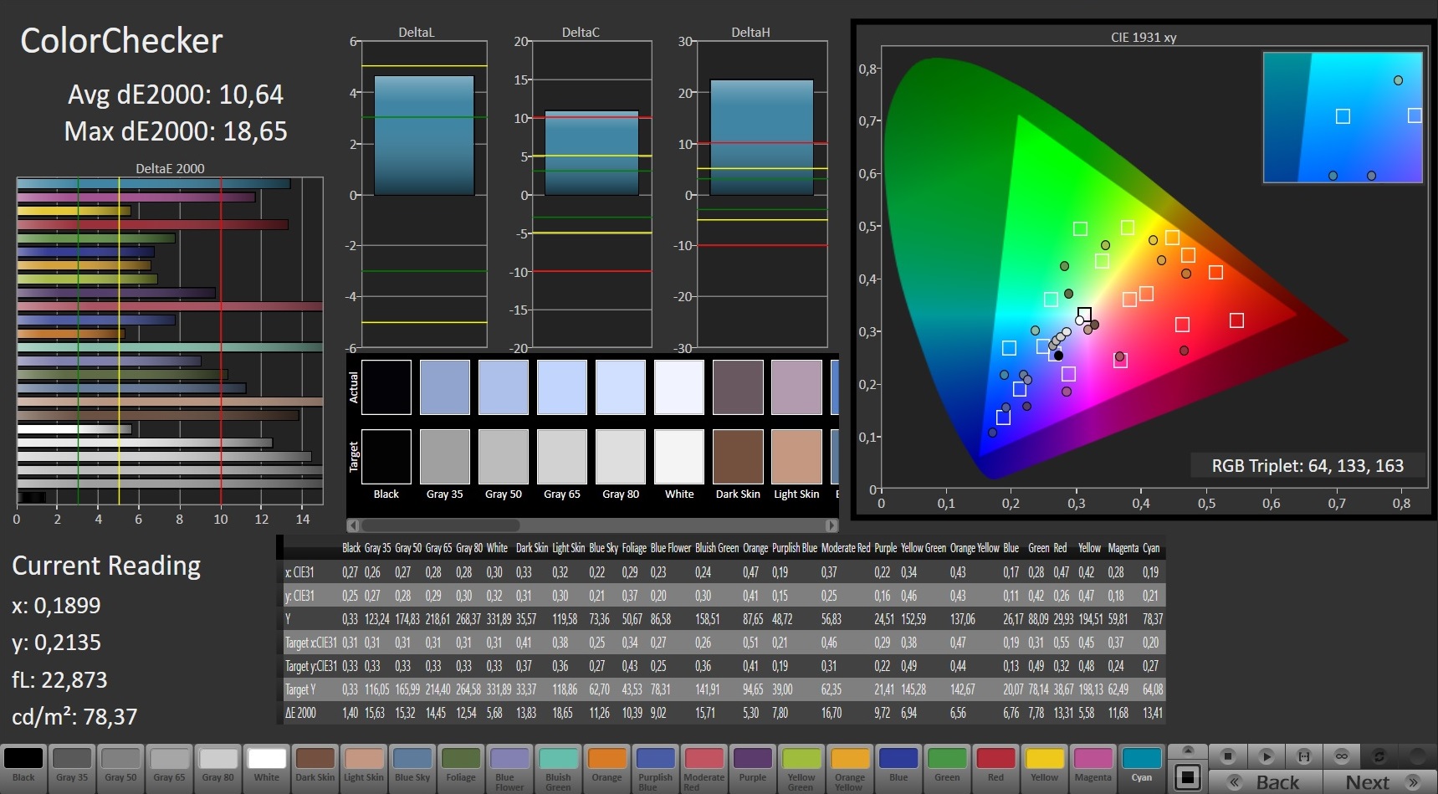Viewport: 1438px width, 794px height.
Task: Click the continuous read infinity icon
Action: [x=1341, y=756]
